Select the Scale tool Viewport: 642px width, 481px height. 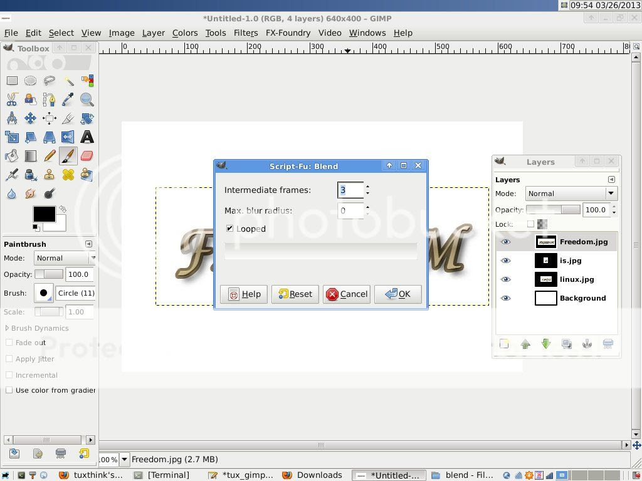(x=12, y=137)
